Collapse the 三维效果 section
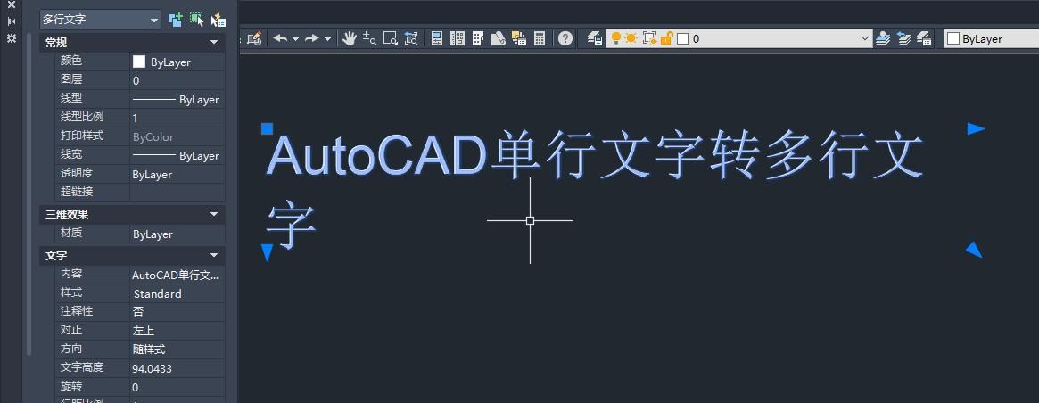The height and width of the screenshot is (403, 1039). [214, 214]
